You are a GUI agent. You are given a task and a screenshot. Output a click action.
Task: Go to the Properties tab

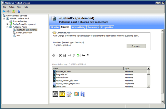(x=107, y=27)
